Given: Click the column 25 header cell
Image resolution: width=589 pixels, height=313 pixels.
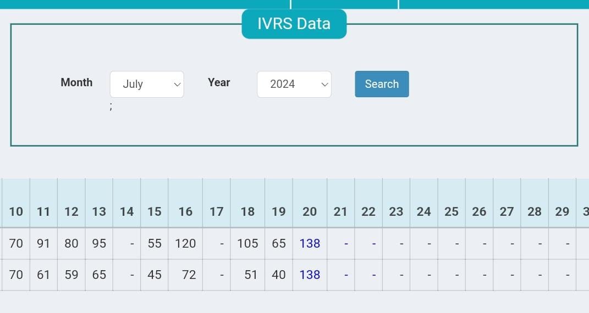Looking at the screenshot, I should coord(452,211).
